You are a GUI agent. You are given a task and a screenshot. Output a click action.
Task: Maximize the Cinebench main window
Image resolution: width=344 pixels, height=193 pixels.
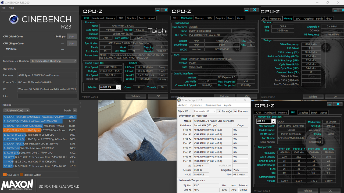click(328, 2)
